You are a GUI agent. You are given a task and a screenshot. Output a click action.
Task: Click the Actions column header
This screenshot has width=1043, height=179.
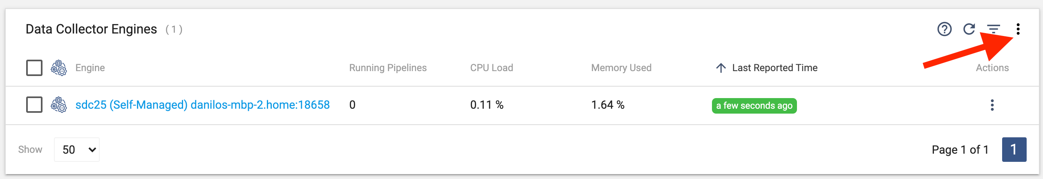pyautogui.click(x=992, y=68)
